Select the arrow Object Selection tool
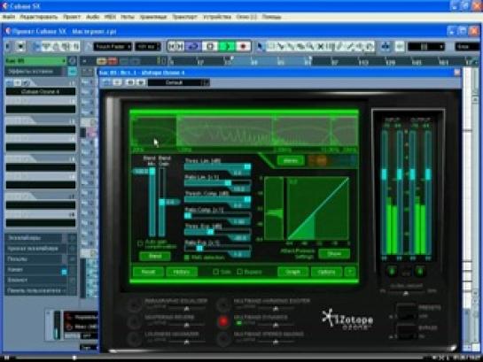 [x=261, y=46]
